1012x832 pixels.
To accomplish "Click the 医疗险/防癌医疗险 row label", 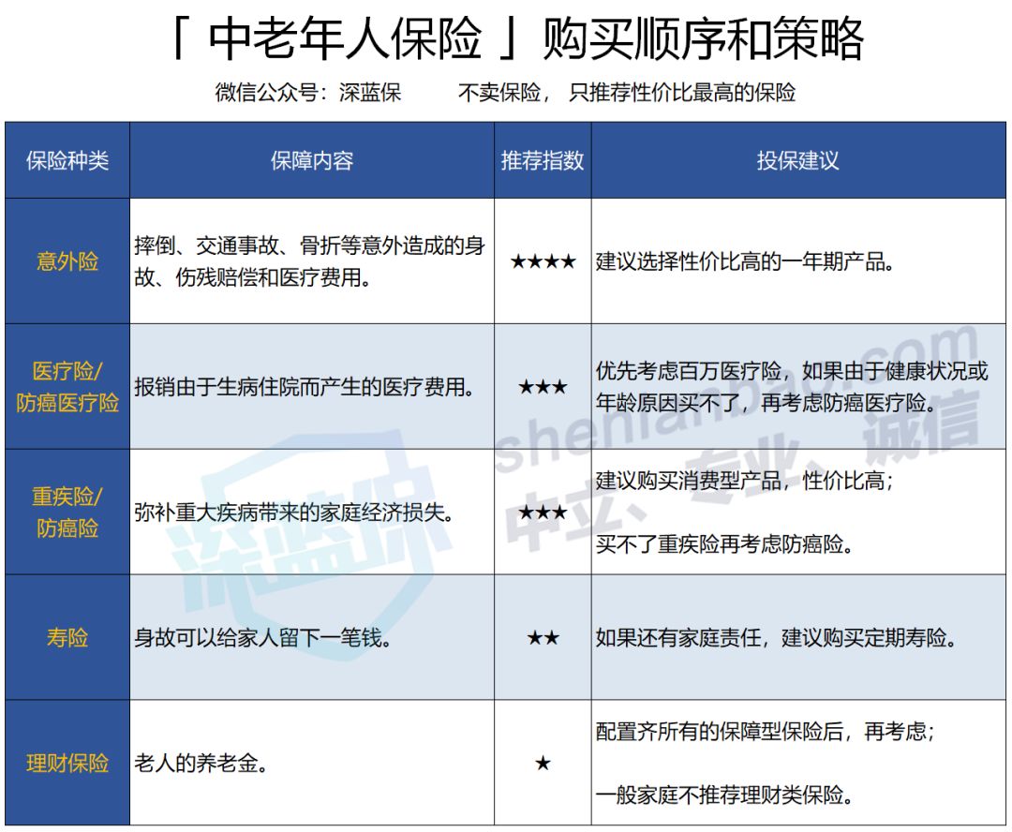I will pyautogui.click(x=67, y=386).
